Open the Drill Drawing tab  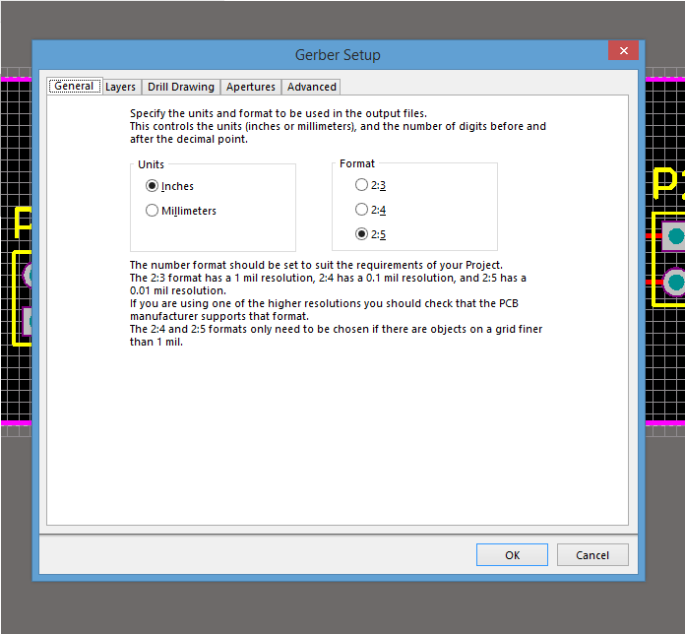tap(180, 87)
